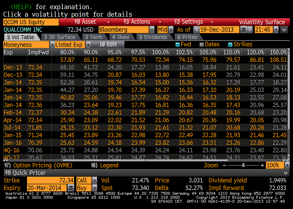The width and height of the screenshot is (293, 209).
Task: Click the Strike 72.34 input field
Action: [51, 180]
